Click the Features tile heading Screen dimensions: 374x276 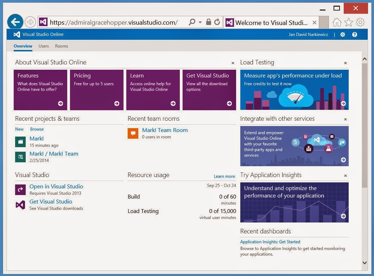(x=28, y=75)
